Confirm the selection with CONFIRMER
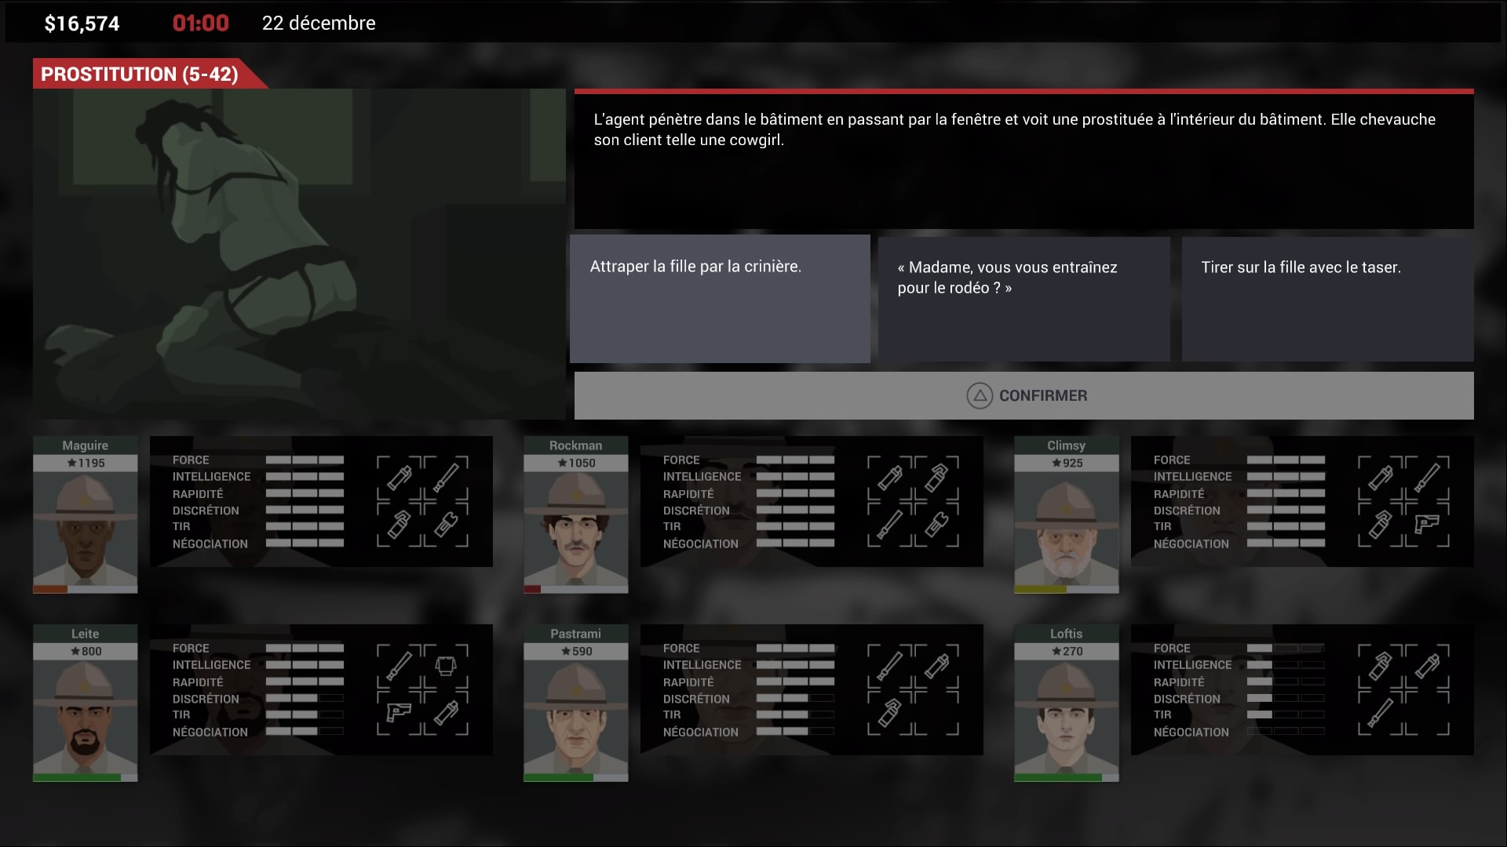 (x=1024, y=396)
